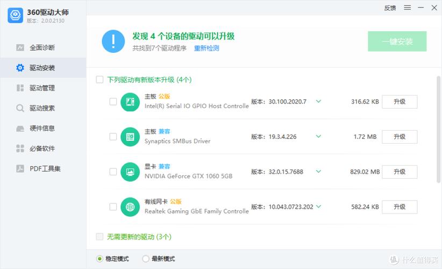The image size is (442, 269).
Task: Expand version dropdown for 19.3.4.226
Action: pyautogui.click(x=318, y=136)
